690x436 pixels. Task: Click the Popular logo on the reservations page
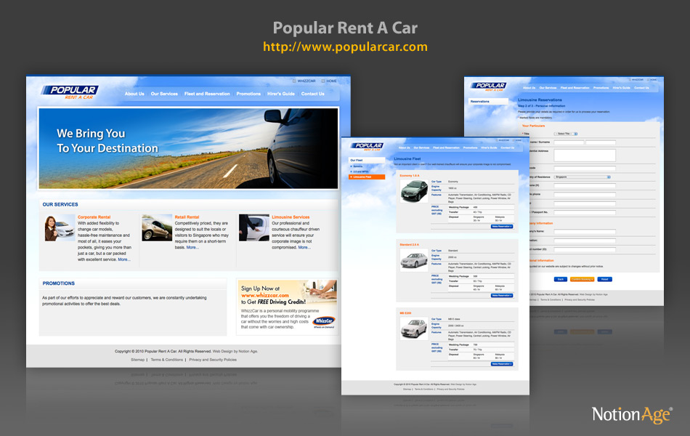(x=489, y=86)
